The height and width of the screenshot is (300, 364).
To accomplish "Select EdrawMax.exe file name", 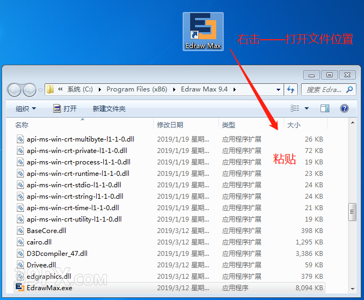I will pos(49,288).
